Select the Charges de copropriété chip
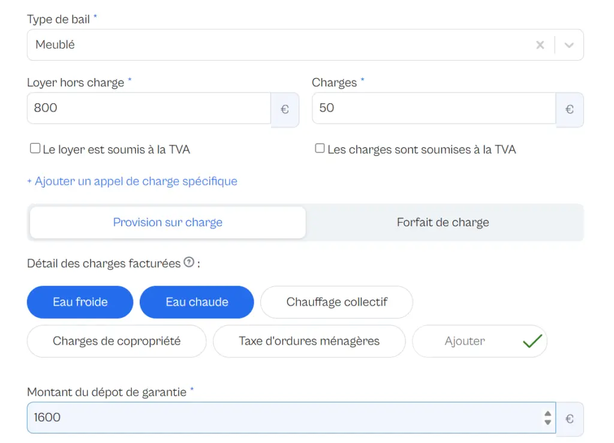This screenshot has height=443, width=614. 116,341
